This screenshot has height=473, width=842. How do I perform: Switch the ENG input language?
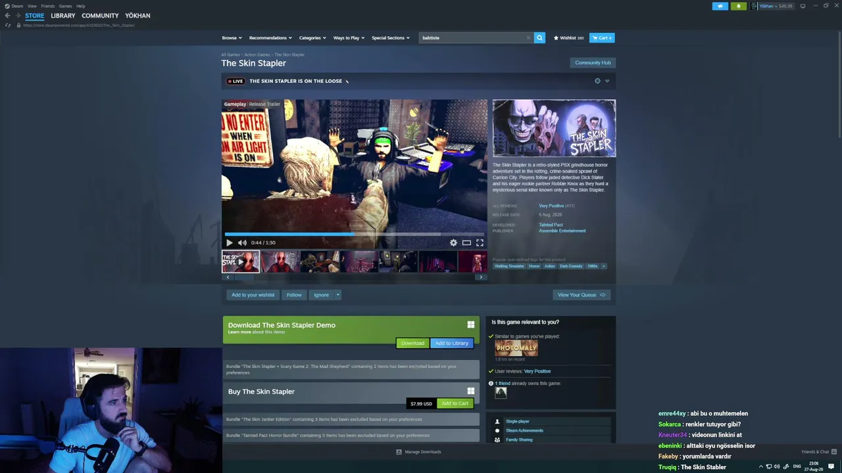(x=797, y=466)
